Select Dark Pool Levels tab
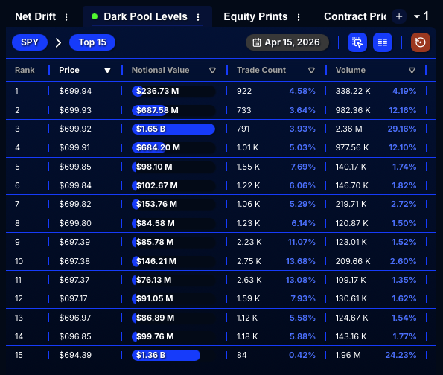 145,16
